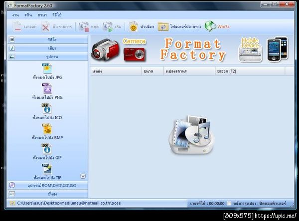Click the Format Factory banner title
299x221 pixels.
pyautogui.click(x=193, y=50)
